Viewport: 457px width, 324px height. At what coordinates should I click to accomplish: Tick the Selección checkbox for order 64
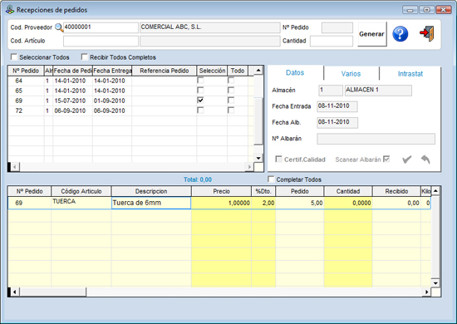[200, 81]
